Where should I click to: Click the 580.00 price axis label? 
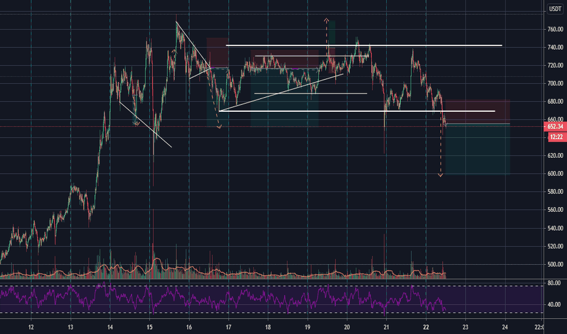coord(555,192)
